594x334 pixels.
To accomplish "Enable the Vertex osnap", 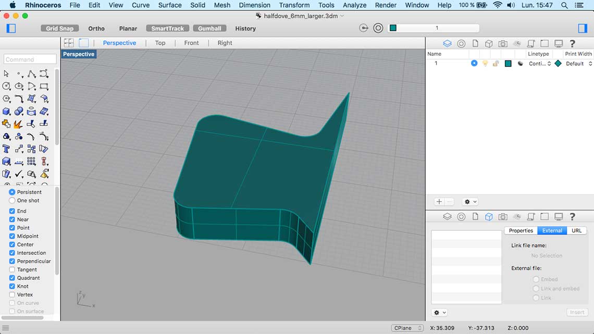I will point(12,294).
